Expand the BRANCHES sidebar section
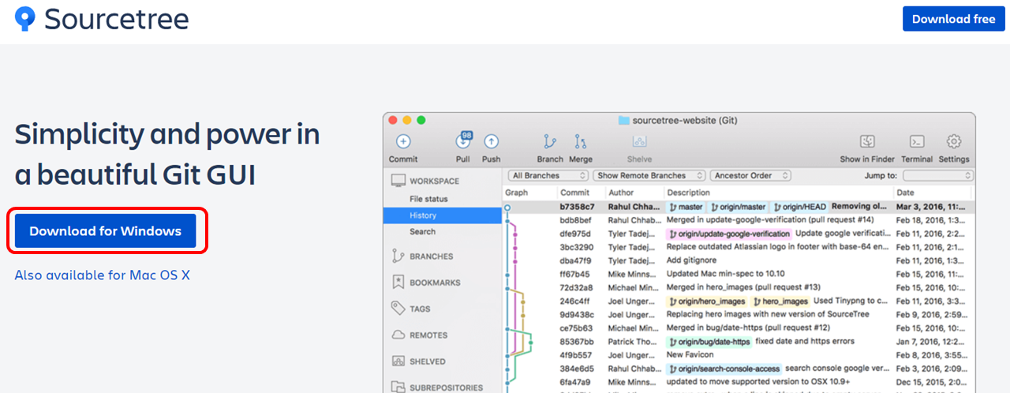The width and height of the screenshot is (1010, 393). click(x=431, y=256)
